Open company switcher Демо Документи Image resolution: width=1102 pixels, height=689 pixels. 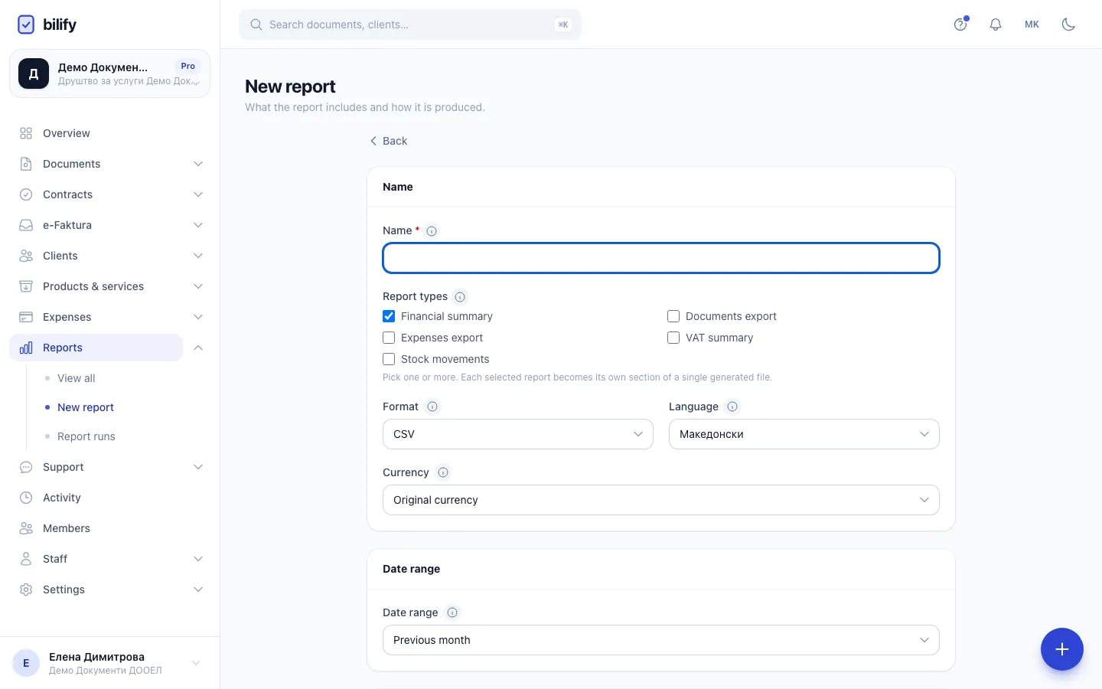coord(109,73)
